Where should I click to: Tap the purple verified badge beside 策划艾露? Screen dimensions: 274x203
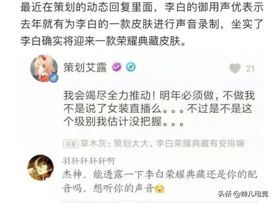click(x=117, y=67)
